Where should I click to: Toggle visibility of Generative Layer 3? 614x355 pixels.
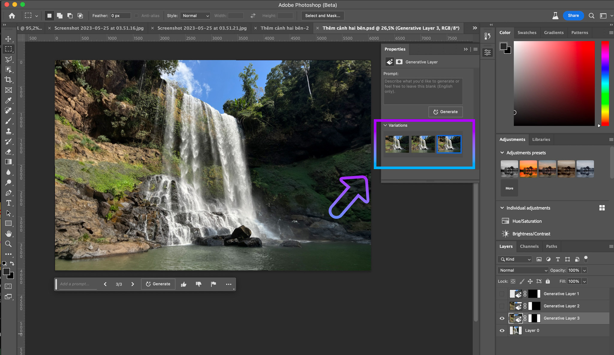pyautogui.click(x=502, y=318)
